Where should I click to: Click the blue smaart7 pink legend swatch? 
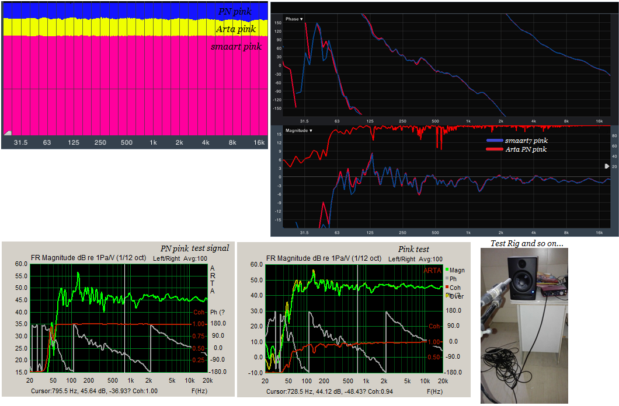click(494, 141)
